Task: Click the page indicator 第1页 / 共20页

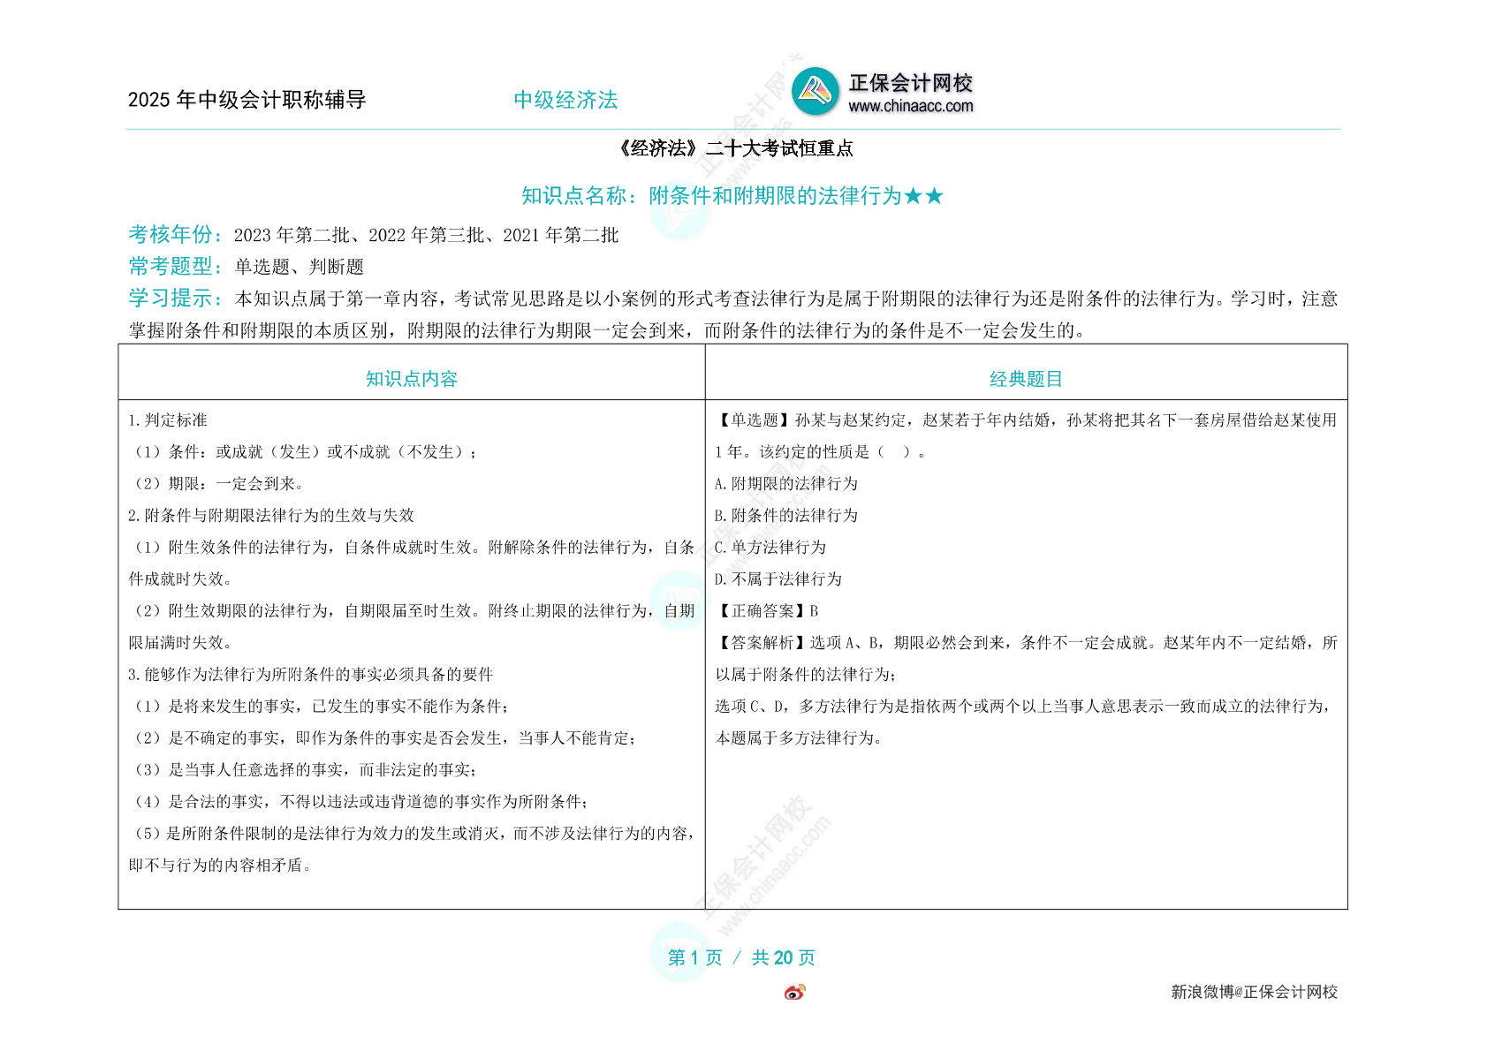Action: coord(741,957)
